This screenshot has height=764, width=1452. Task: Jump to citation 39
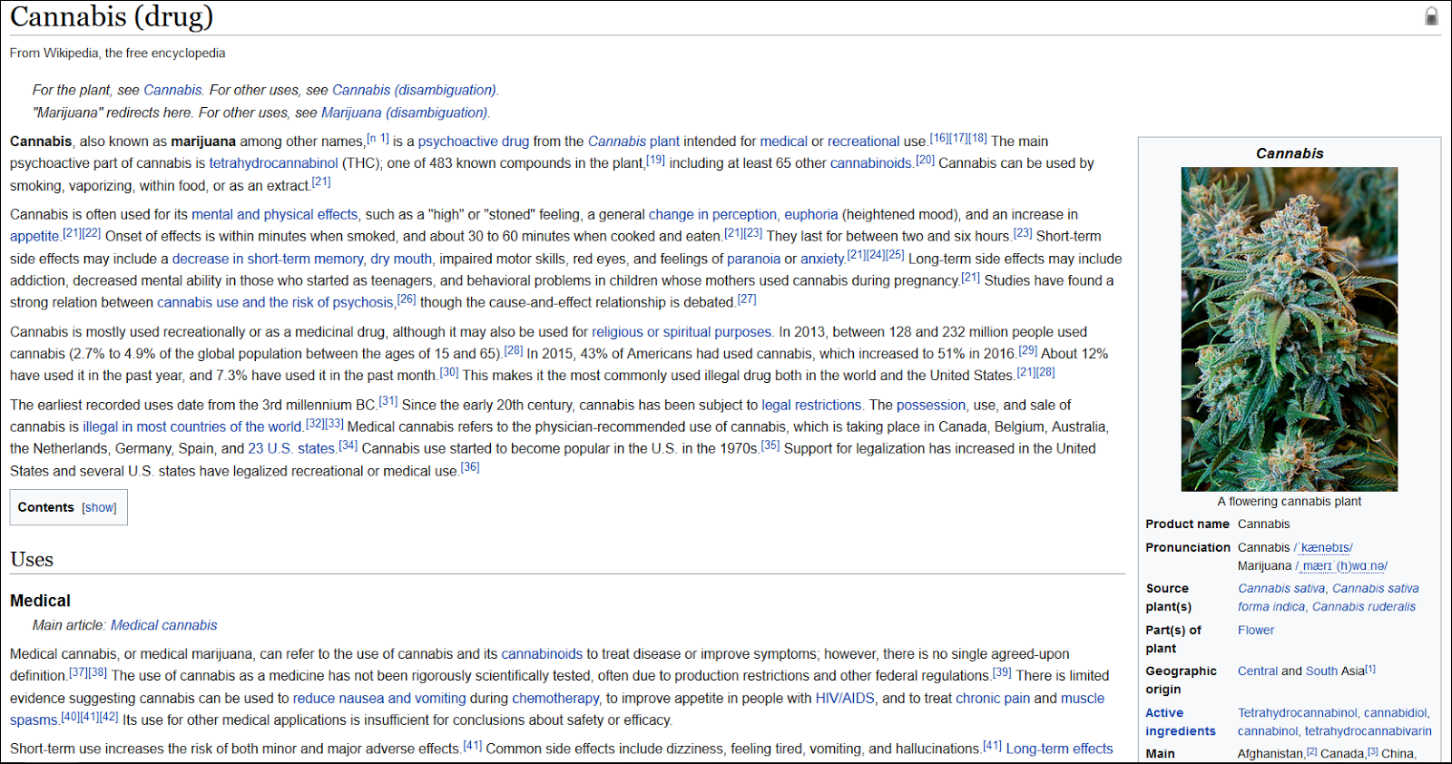tap(1002, 672)
